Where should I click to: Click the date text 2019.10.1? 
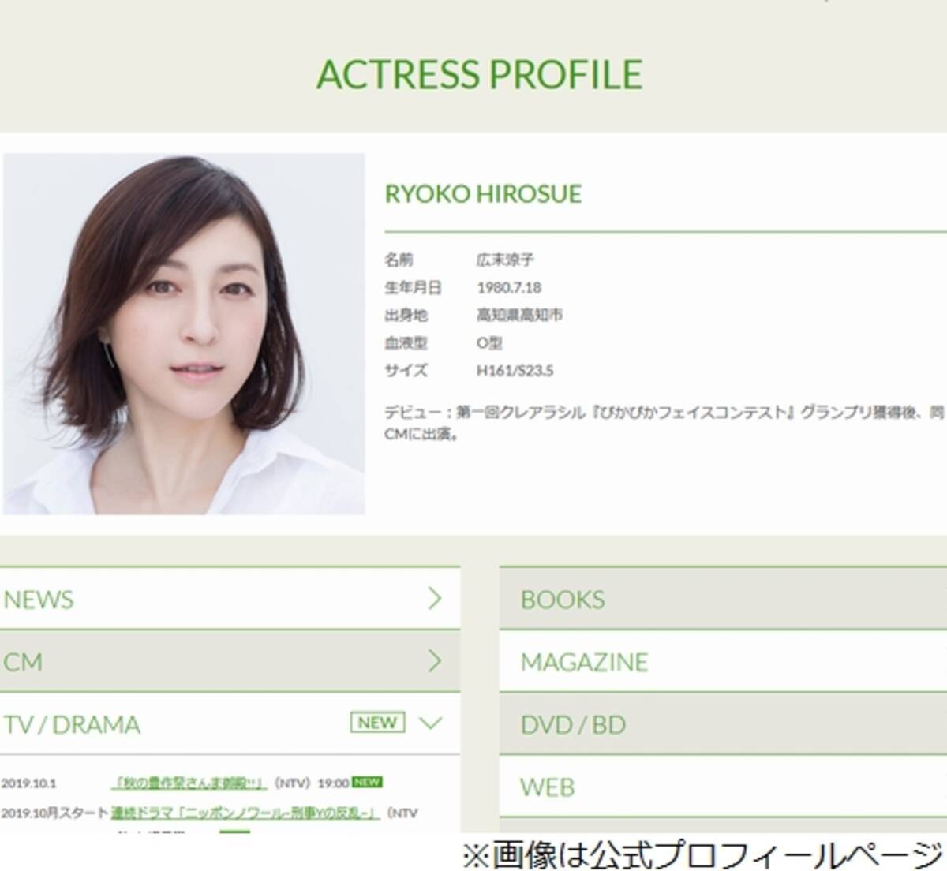click(28, 783)
